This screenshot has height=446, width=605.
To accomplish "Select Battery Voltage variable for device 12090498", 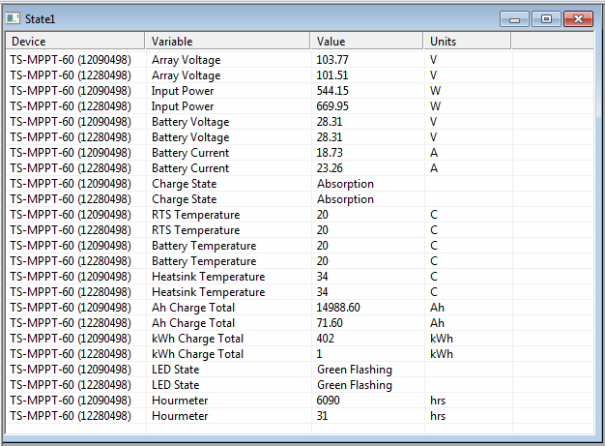I will (x=190, y=122).
